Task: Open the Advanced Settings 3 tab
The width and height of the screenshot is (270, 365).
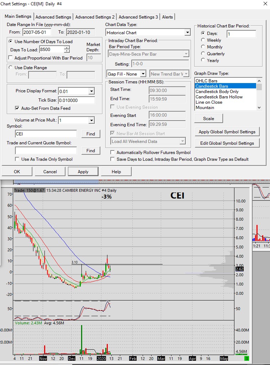Action: point(138,17)
